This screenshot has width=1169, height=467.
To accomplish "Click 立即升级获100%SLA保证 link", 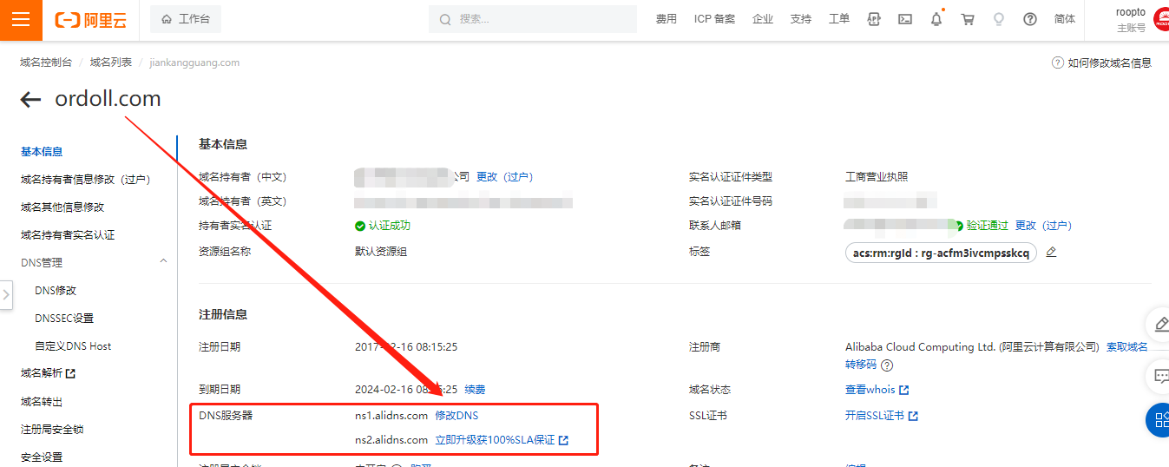I will (502, 439).
